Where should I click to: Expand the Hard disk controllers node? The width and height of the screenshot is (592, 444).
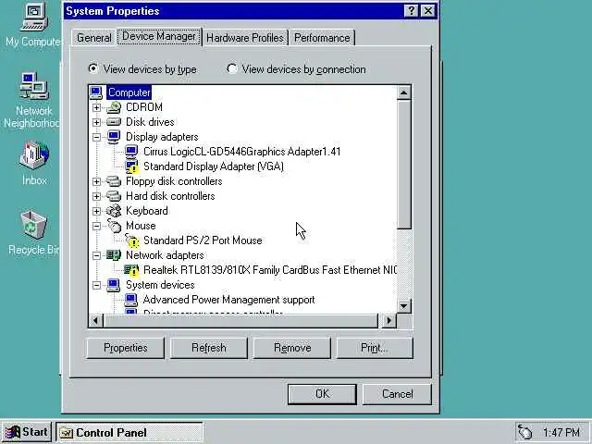point(96,196)
